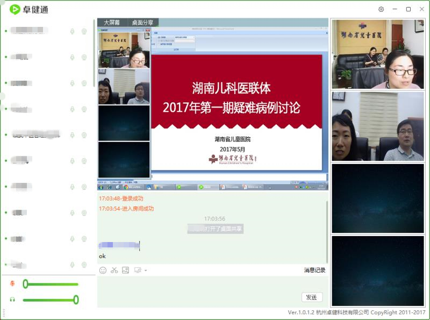Open the emoji picker in chat toolbar
This screenshot has width=430, height=320.
pos(103,270)
